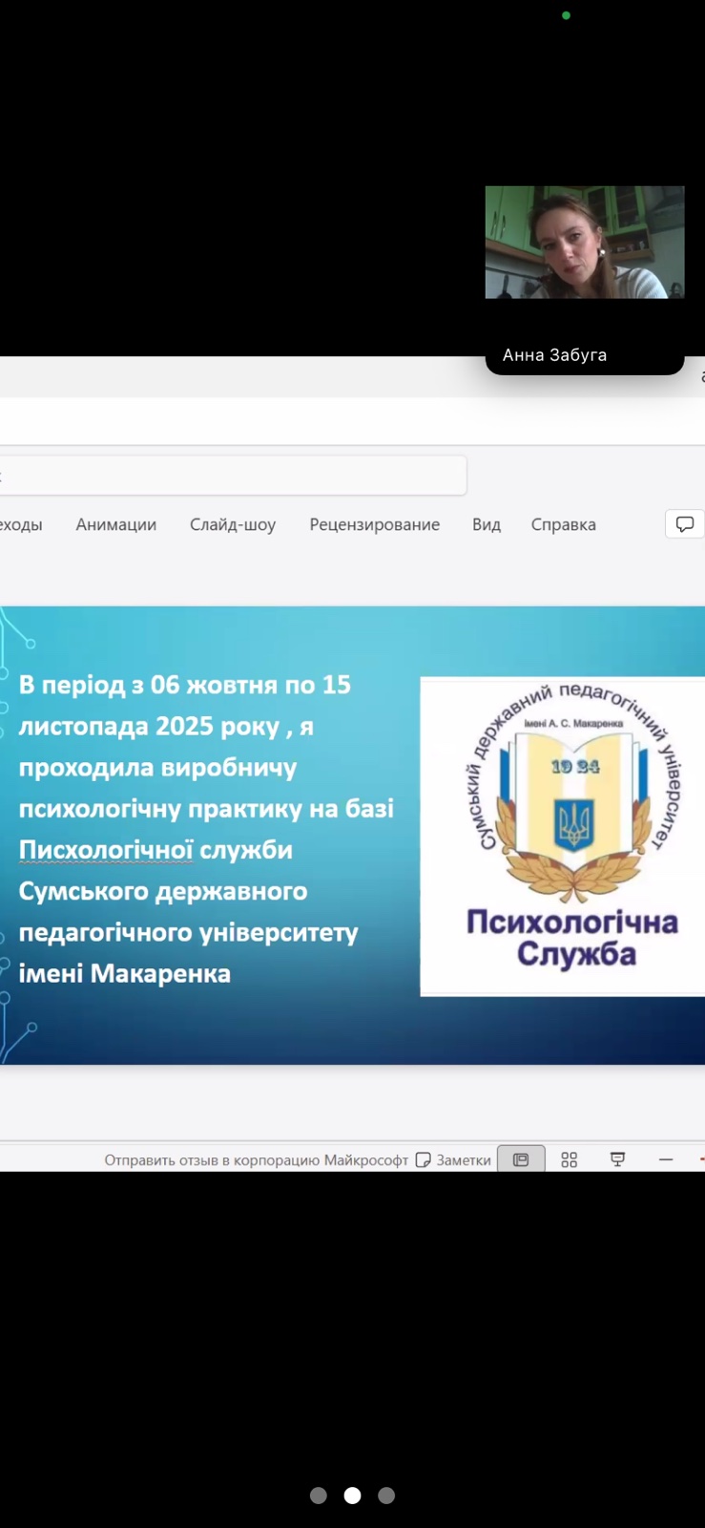Image resolution: width=705 pixels, height=1528 pixels.
Task: Click the partially visible Переходы tab
Action: click(21, 524)
